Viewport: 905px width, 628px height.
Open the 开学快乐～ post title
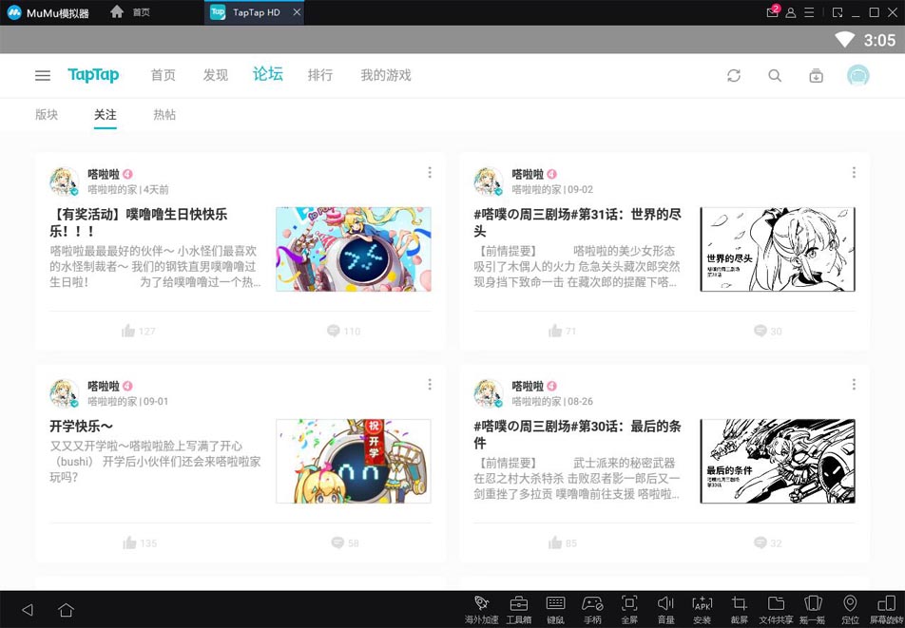click(x=81, y=427)
